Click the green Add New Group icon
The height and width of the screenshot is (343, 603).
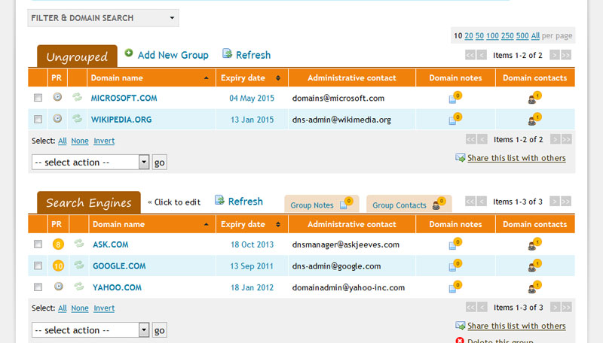pos(129,54)
